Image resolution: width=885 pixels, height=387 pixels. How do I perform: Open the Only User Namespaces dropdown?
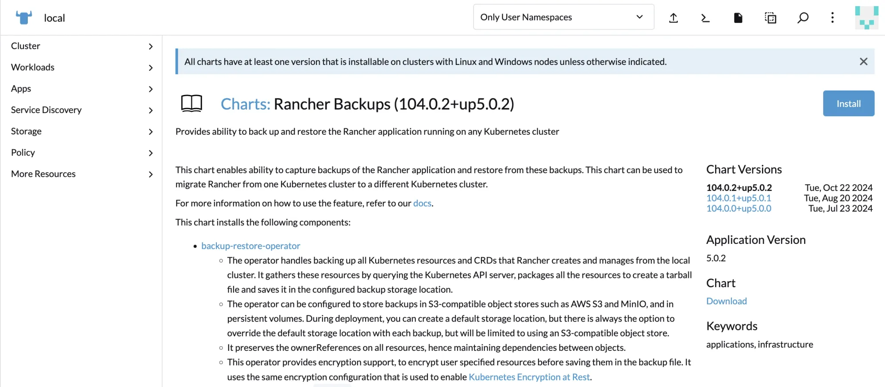[563, 17]
